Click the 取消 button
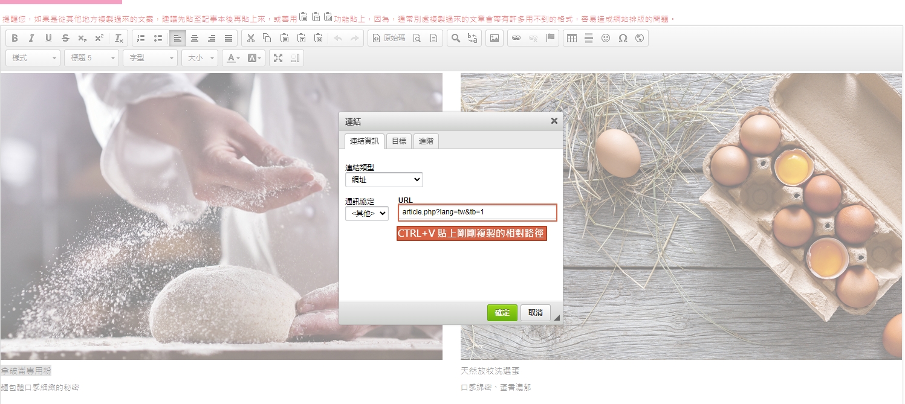The height and width of the screenshot is (404, 905). coord(535,313)
